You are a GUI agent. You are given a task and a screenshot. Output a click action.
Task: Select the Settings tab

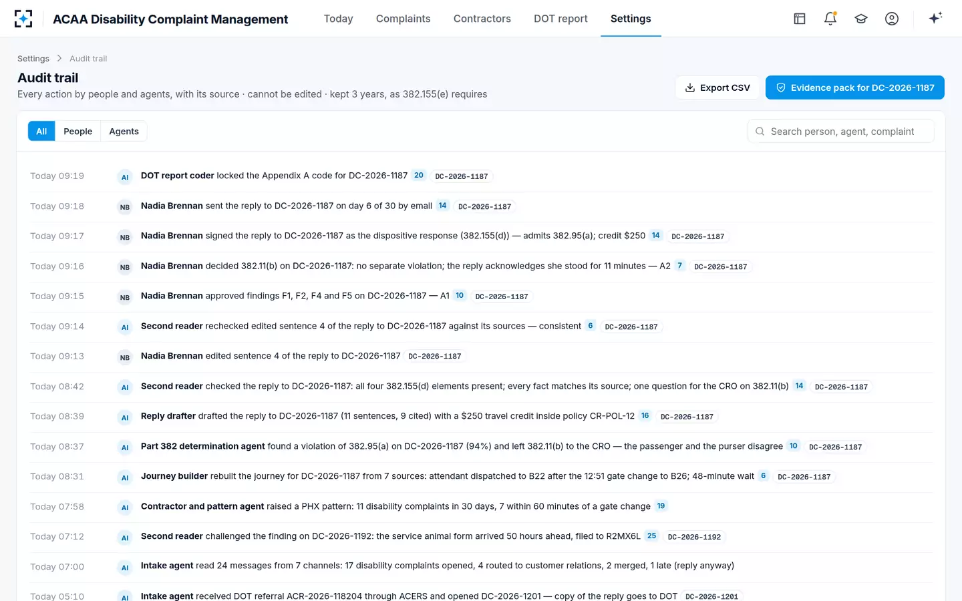[x=631, y=19]
